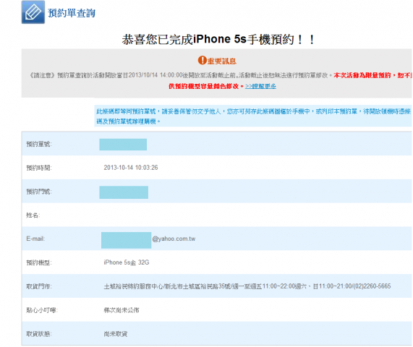This screenshot has width=413, height=347.
Task: Click the orange 重要訊息 exclamation icon
Action: 202,60
